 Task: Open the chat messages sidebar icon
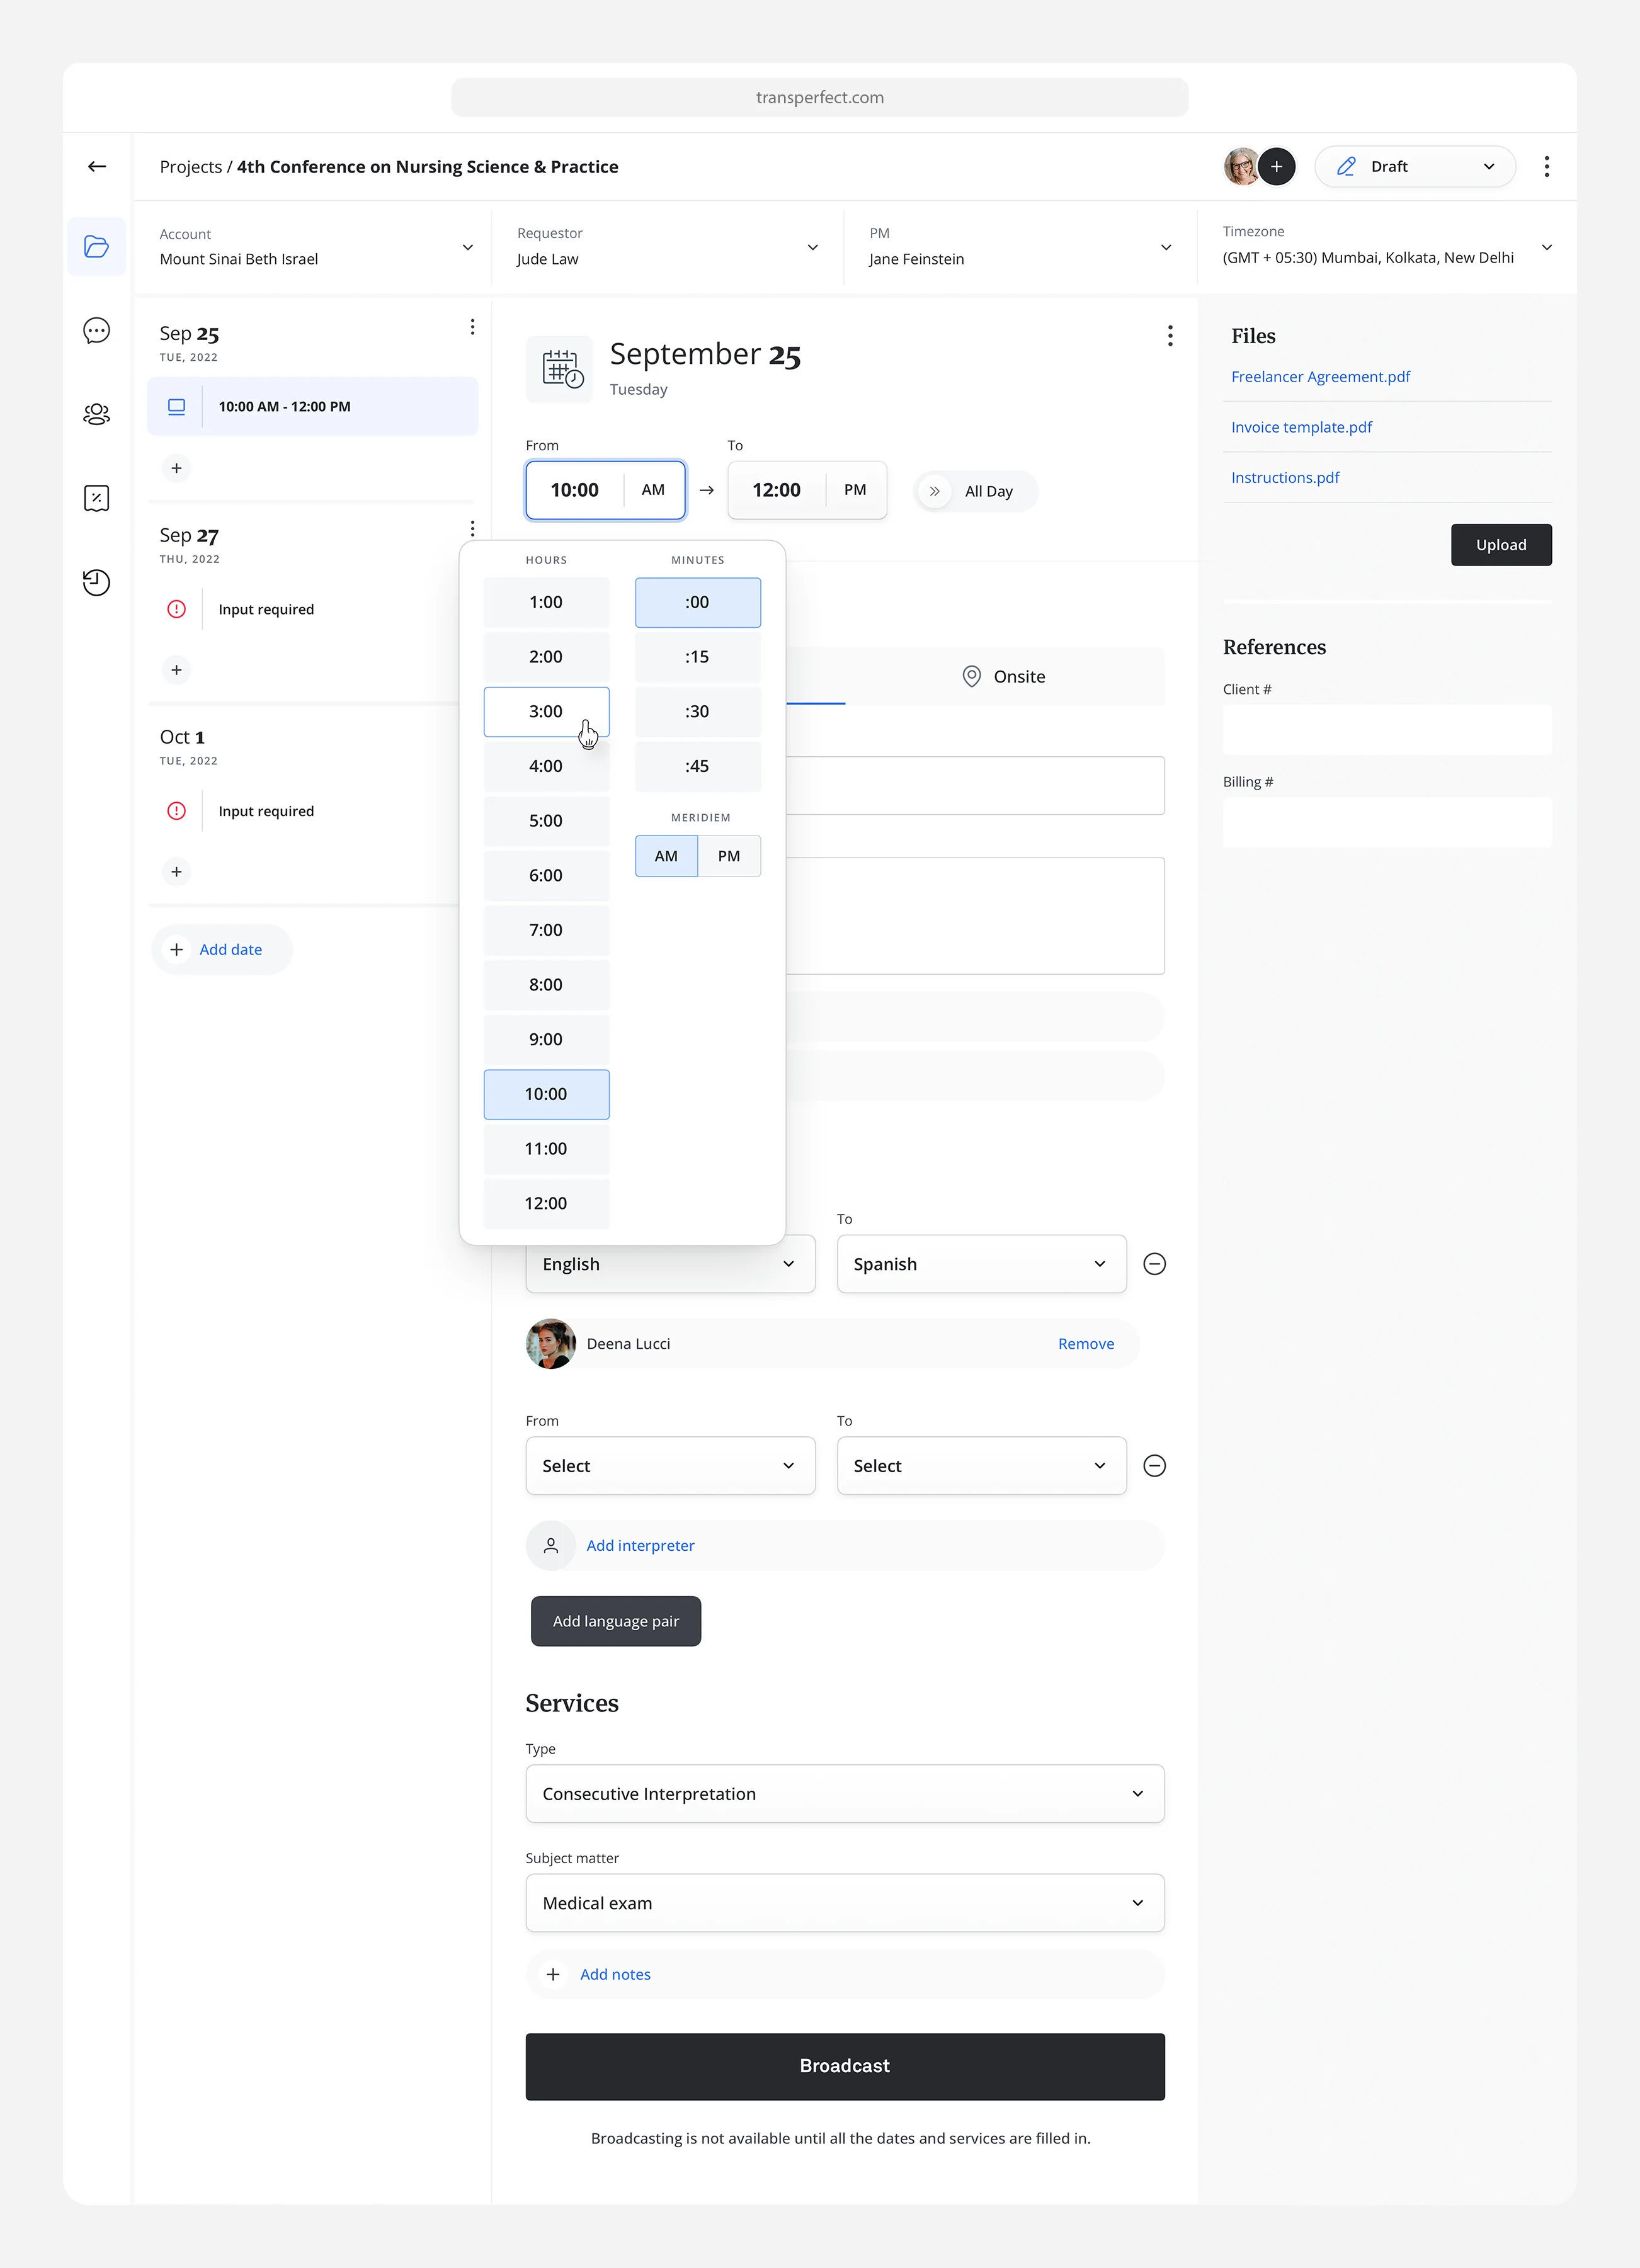tap(97, 331)
